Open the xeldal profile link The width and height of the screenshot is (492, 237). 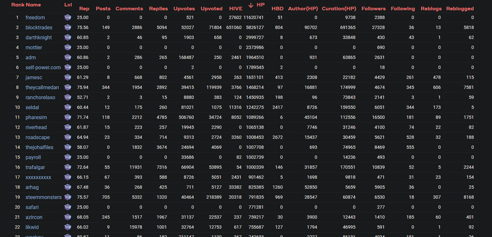(32, 107)
